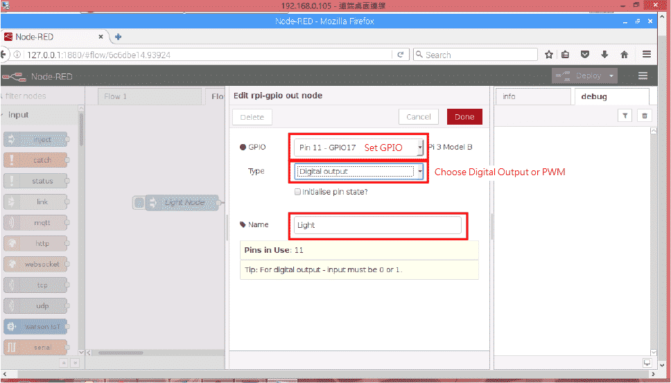Click the filter nodes search field
The image size is (671, 383).
[x=42, y=96]
